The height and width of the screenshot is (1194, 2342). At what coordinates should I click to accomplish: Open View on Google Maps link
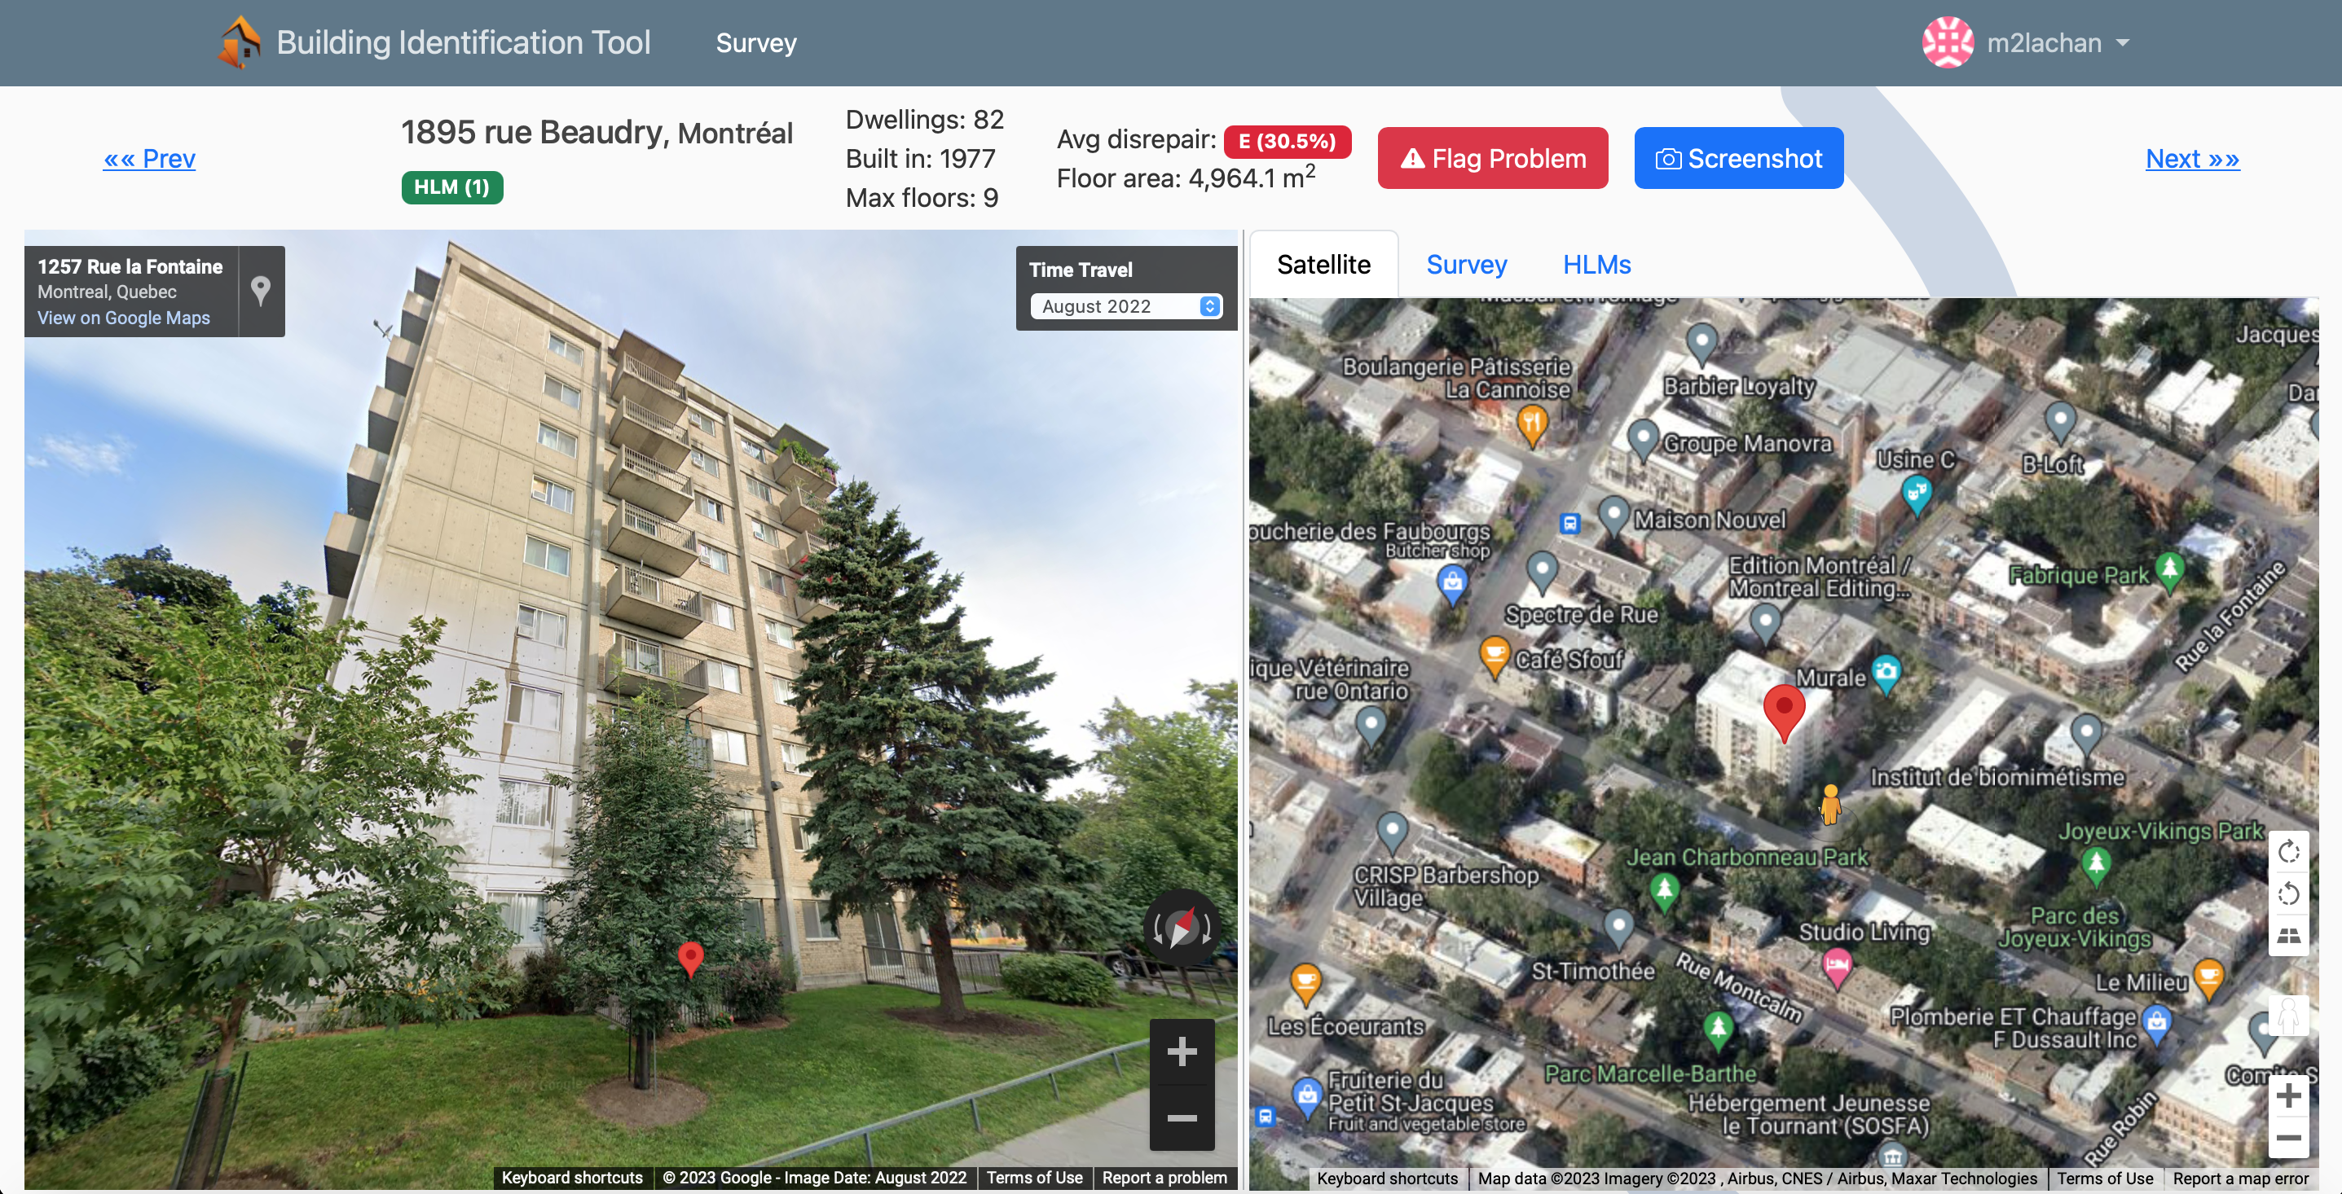[x=124, y=318]
